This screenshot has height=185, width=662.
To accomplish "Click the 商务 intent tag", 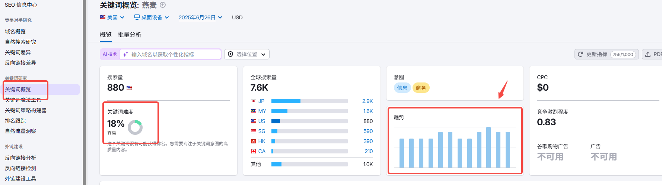I will pyautogui.click(x=421, y=88).
